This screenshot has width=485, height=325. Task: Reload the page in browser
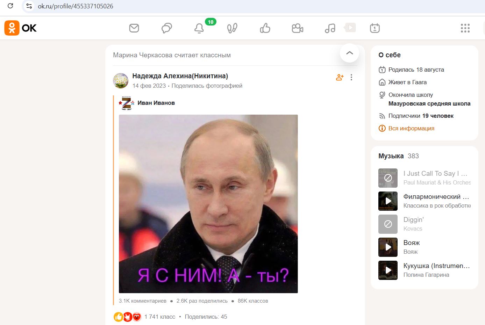[x=10, y=6]
